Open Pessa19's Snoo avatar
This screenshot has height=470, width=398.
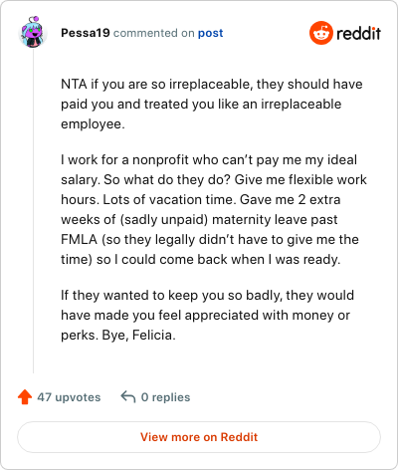pyautogui.click(x=33, y=32)
